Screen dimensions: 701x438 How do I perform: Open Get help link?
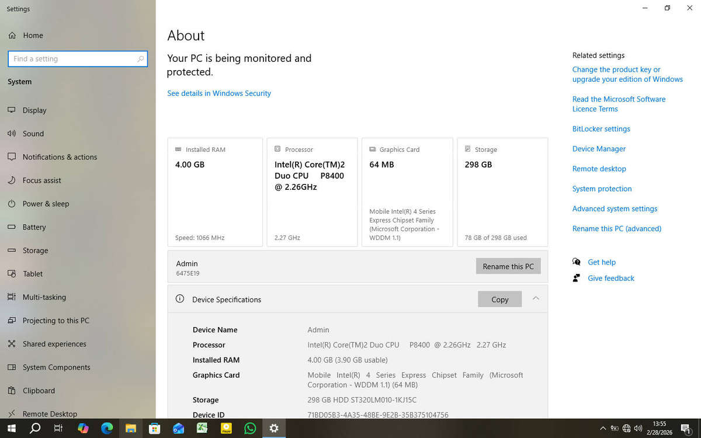602,262
